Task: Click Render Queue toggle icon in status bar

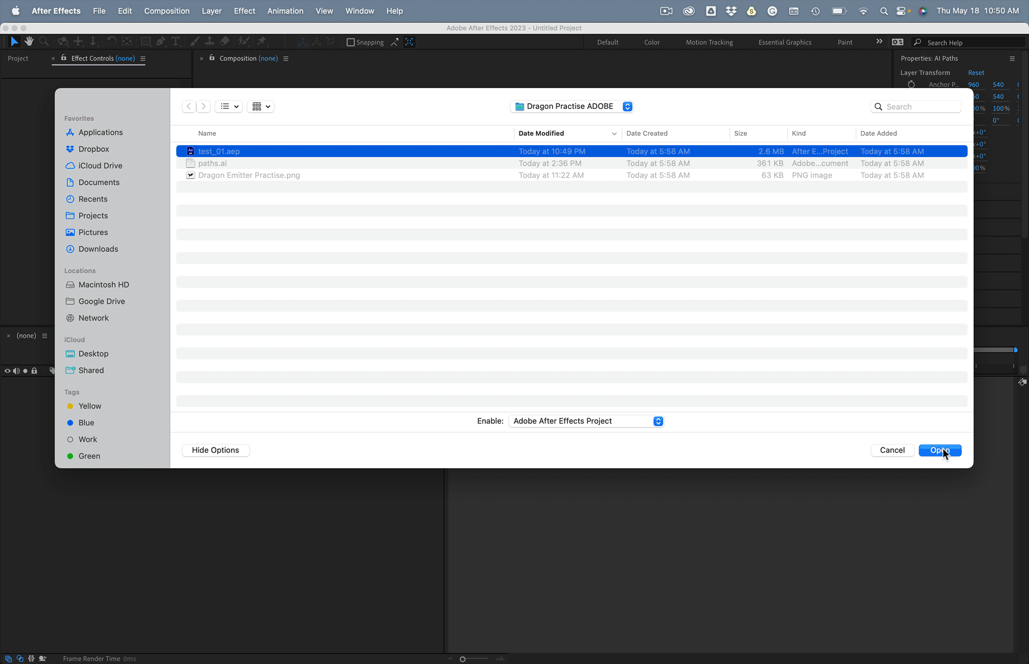Action: click(42, 659)
